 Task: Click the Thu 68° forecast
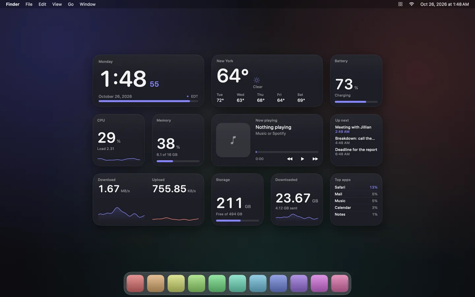[261, 98]
